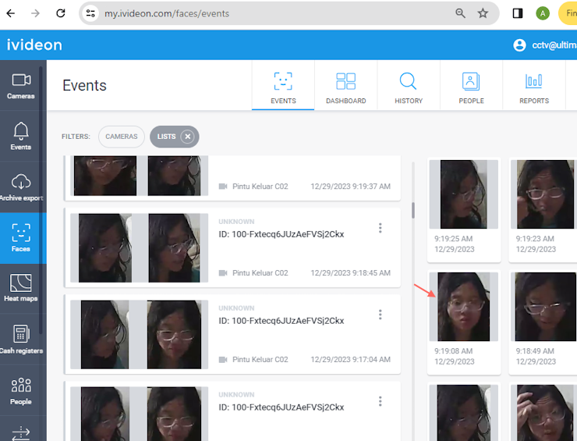This screenshot has height=441, width=577.
Task: Open options menu for 9:18:45 AM event
Action: tap(381, 228)
